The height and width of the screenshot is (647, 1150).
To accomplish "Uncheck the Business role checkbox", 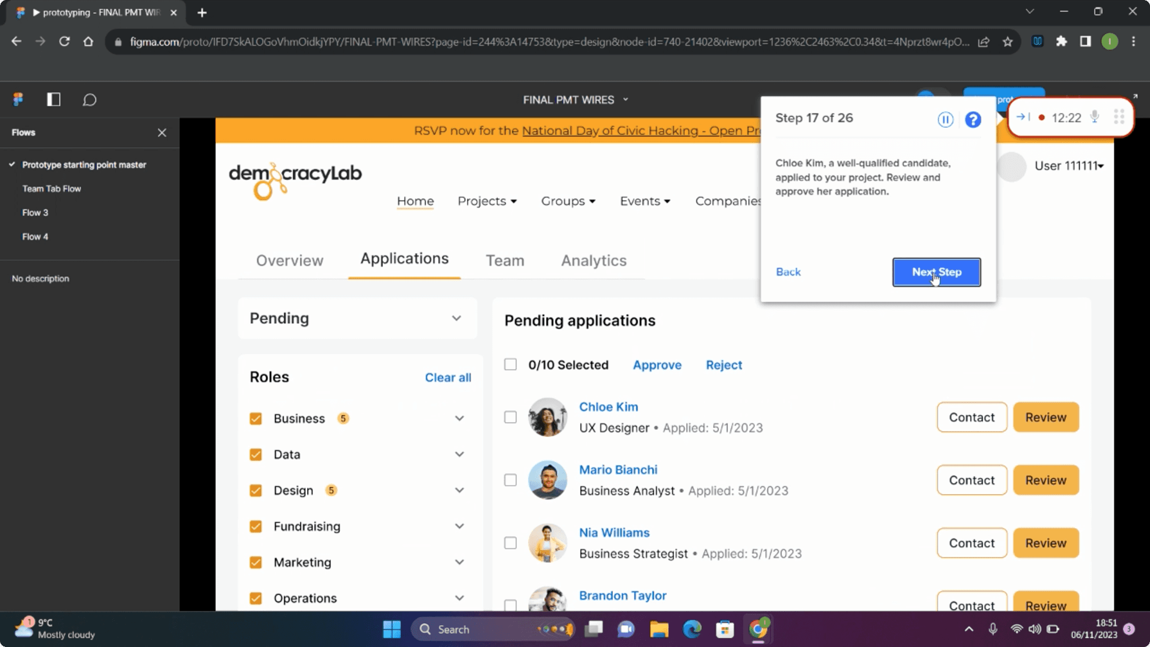I will tap(256, 419).
